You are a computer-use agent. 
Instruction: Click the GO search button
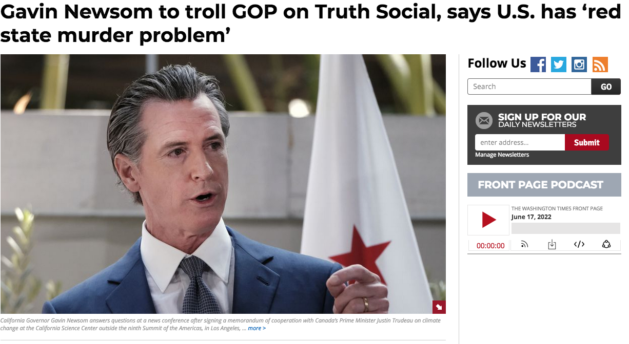(606, 87)
